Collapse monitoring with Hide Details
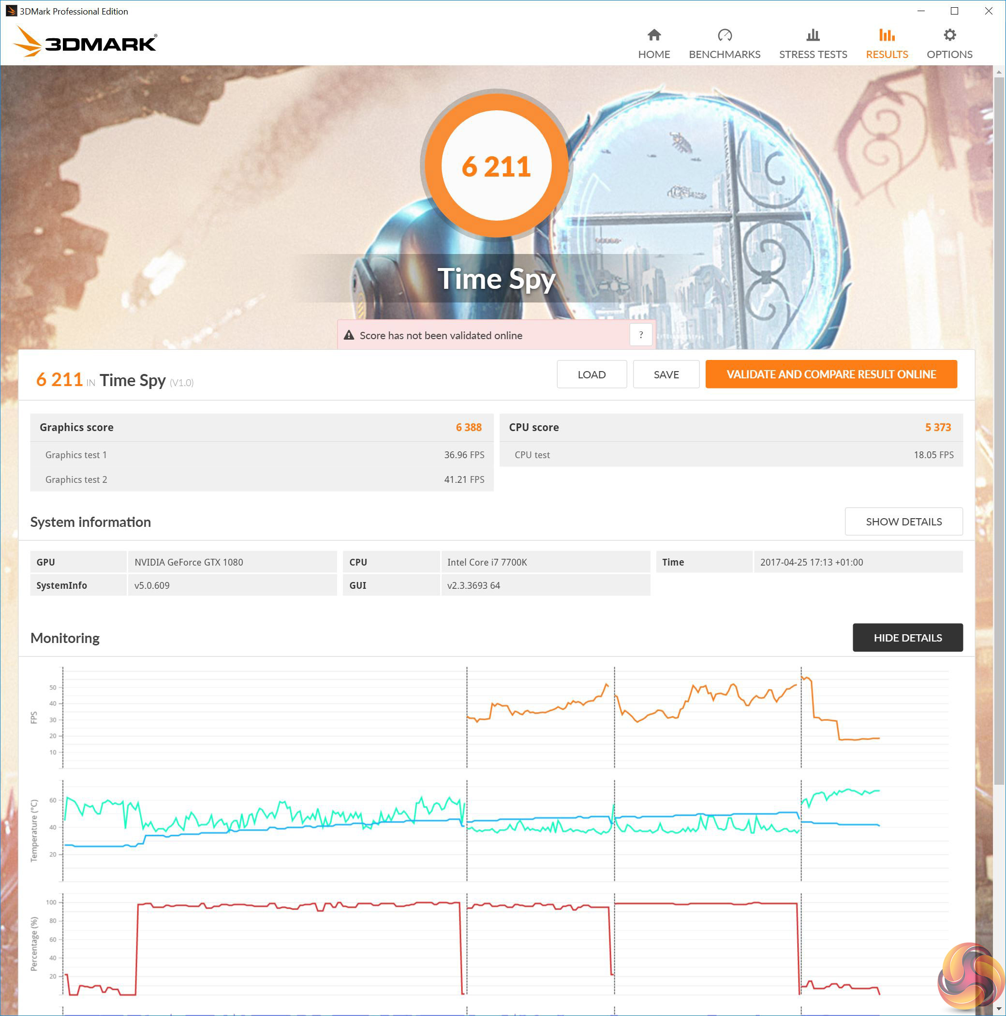Viewport: 1006px width, 1016px height. [x=907, y=637]
